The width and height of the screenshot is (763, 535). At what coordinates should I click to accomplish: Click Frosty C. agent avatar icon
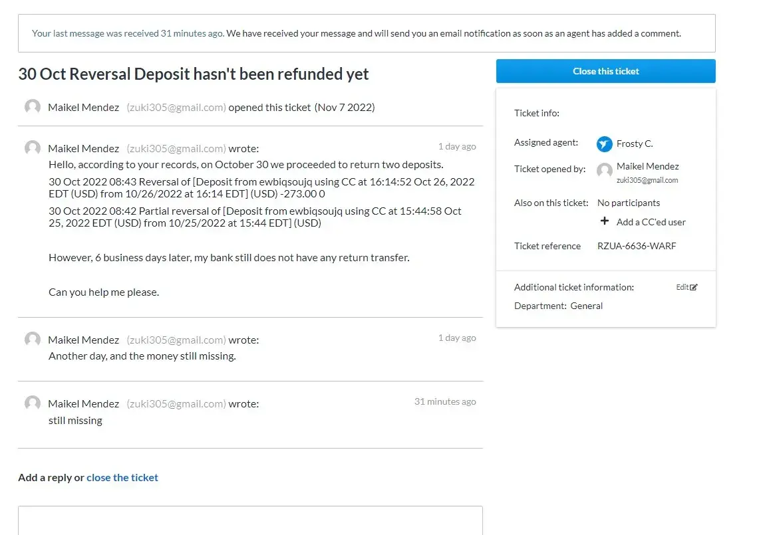(604, 144)
